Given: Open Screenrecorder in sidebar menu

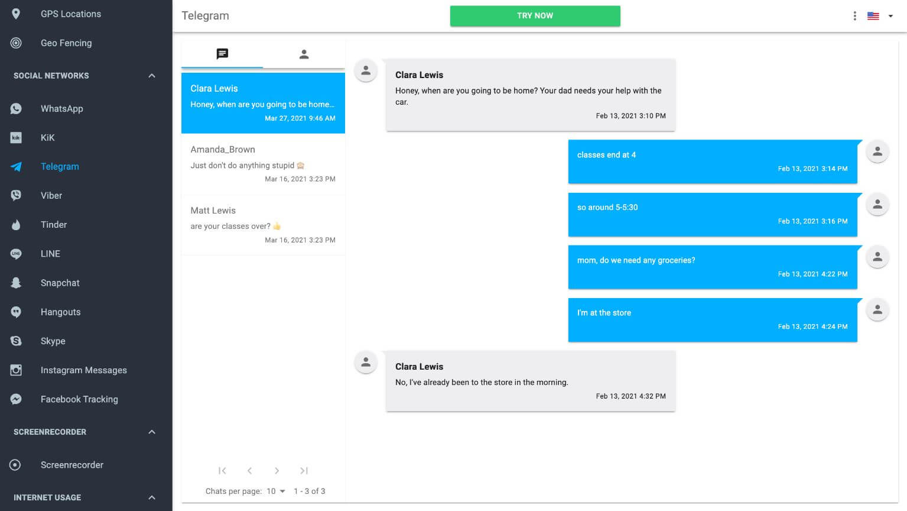Looking at the screenshot, I should (x=72, y=465).
